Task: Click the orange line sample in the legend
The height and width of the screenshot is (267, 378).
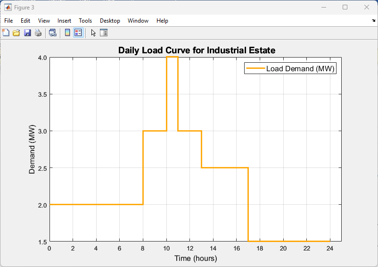Action: click(x=255, y=68)
